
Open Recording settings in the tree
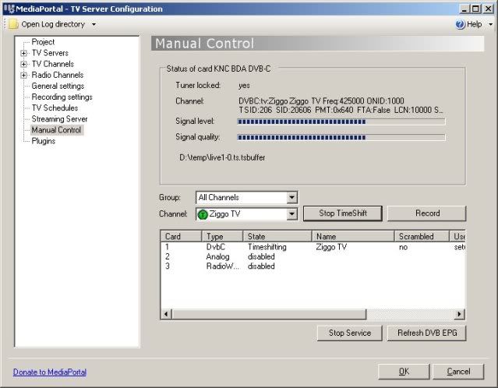pos(62,97)
